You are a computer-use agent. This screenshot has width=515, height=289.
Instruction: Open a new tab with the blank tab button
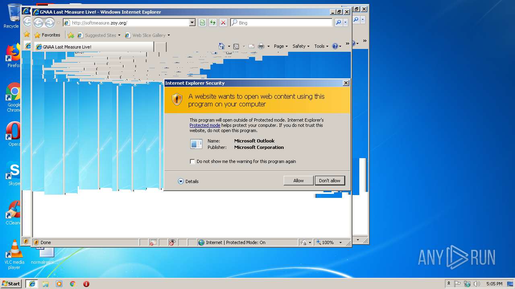point(161,47)
